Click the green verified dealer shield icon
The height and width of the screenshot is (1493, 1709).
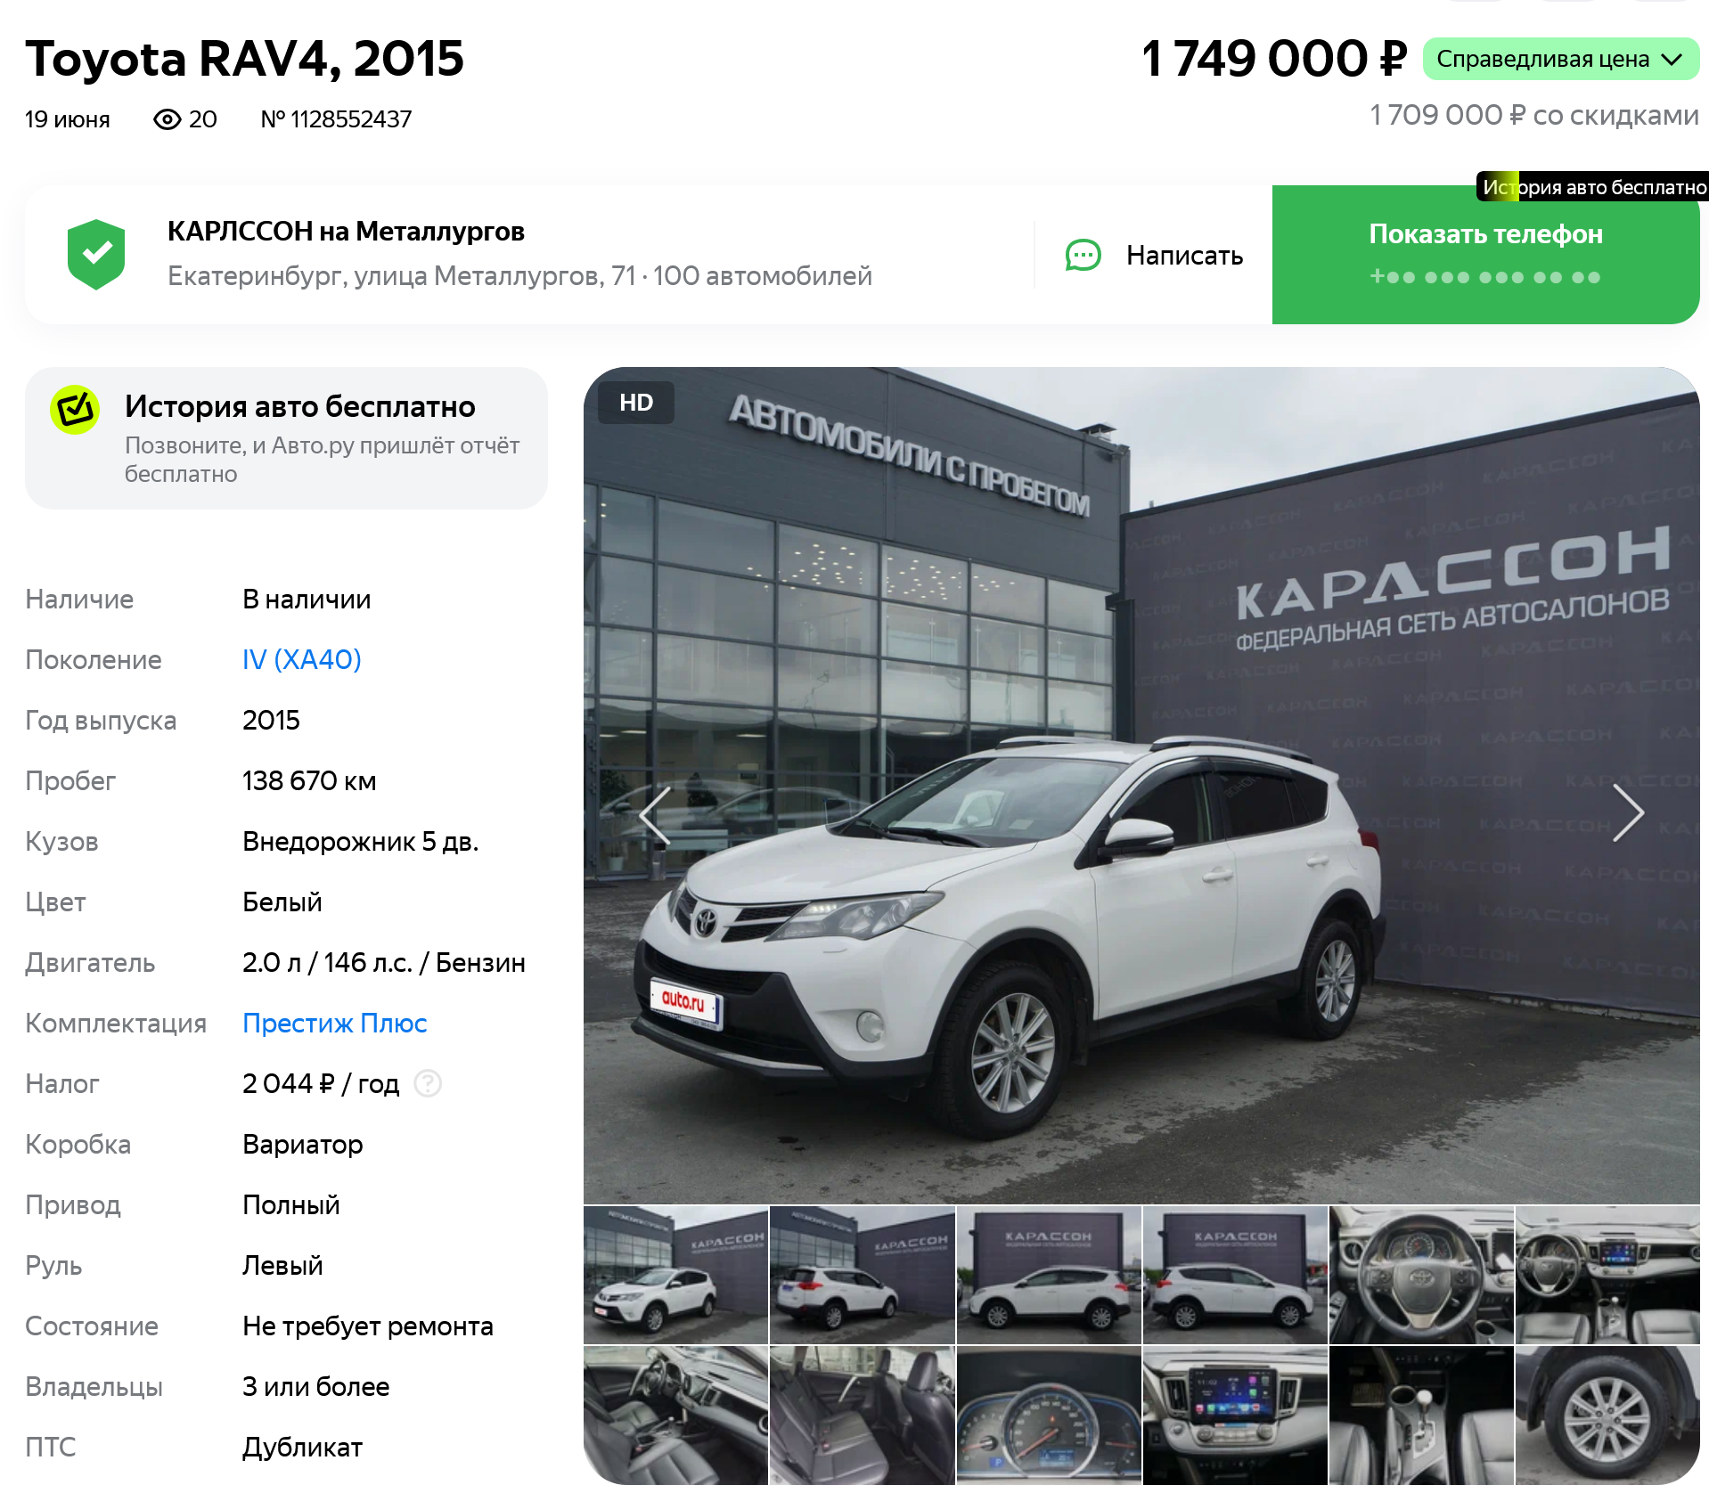pos(96,255)
